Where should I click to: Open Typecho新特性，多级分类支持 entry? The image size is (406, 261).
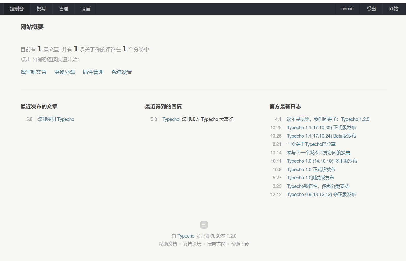pyautogui.click(x=318, y=186)
